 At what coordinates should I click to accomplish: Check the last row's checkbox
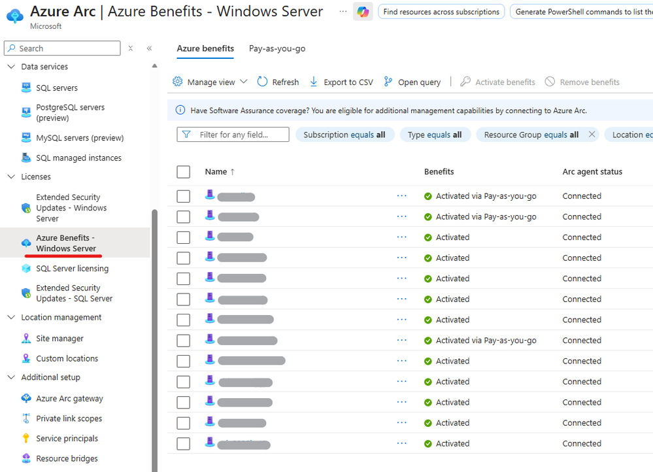coord(183,444)
